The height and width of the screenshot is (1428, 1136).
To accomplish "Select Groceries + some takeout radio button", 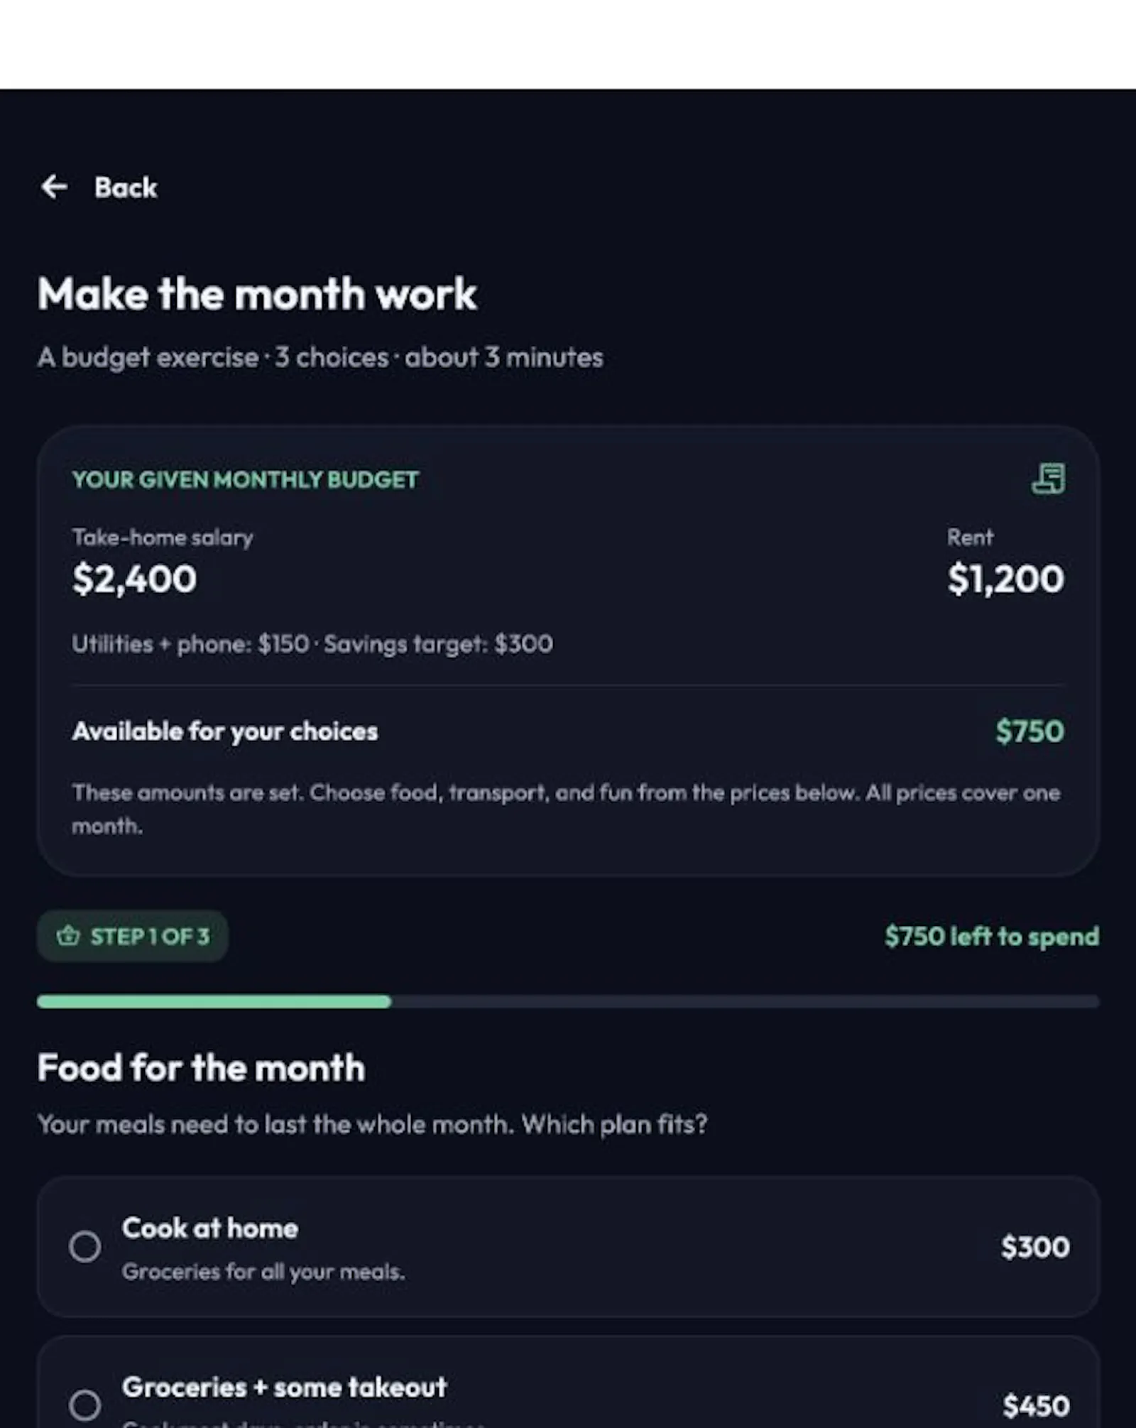I will coord(84,1405).
